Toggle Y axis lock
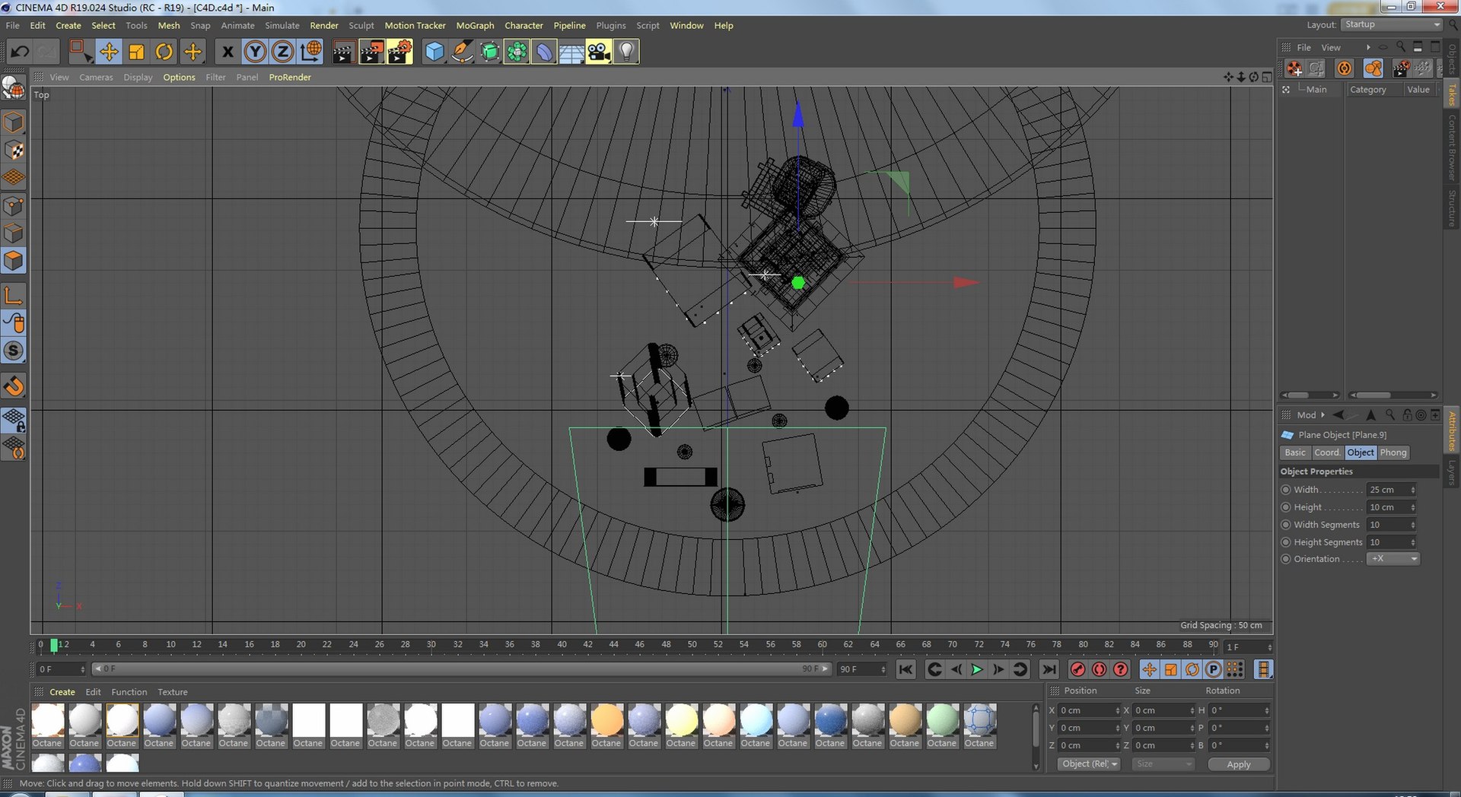 pyautogui.click(x=255, y=52)
